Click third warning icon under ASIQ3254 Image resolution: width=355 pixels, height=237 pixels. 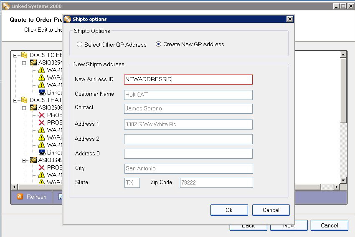pos(42,85)
